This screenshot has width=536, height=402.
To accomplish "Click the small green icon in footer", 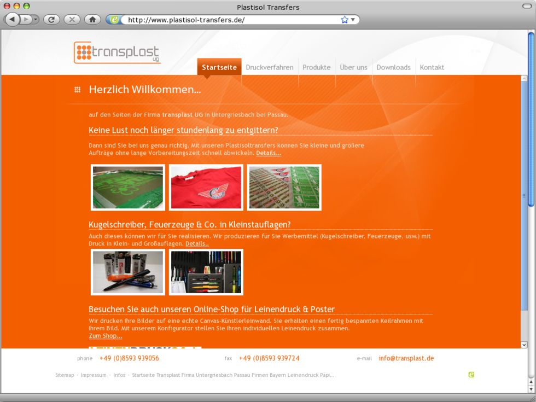I will (x=471, y=375).
